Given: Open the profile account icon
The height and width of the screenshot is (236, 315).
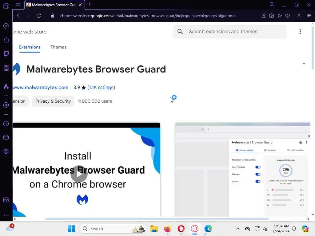Looking at the screenshot, I should (x=299, y=16).
